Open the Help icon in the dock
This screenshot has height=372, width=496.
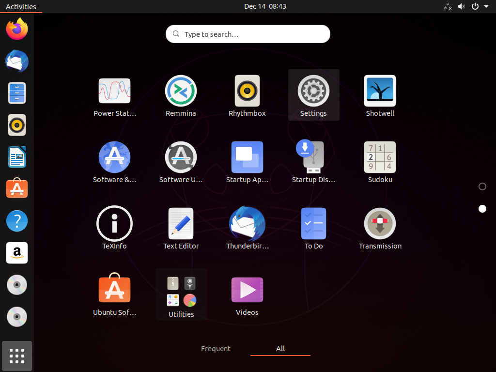[x=17, y=221]
